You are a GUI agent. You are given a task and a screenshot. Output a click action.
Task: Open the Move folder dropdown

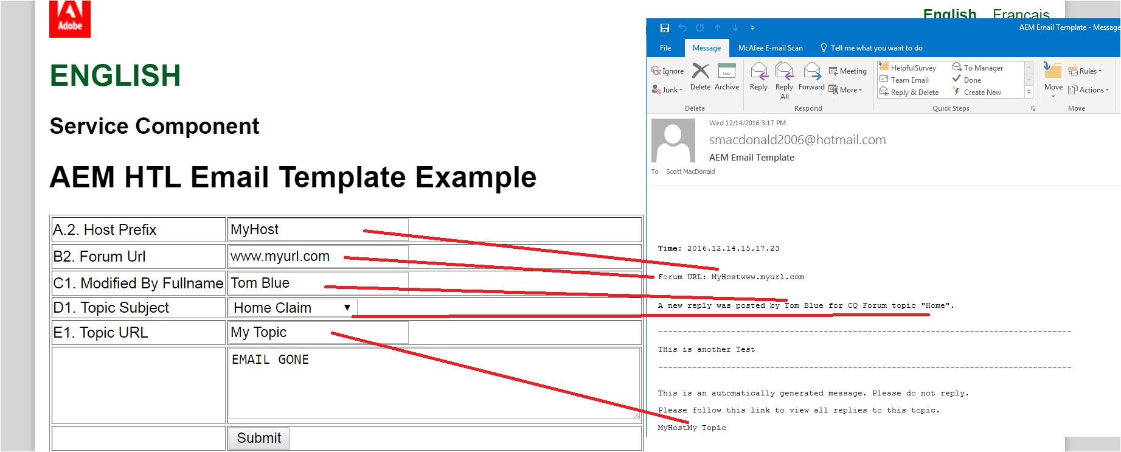coord(1053,80)
